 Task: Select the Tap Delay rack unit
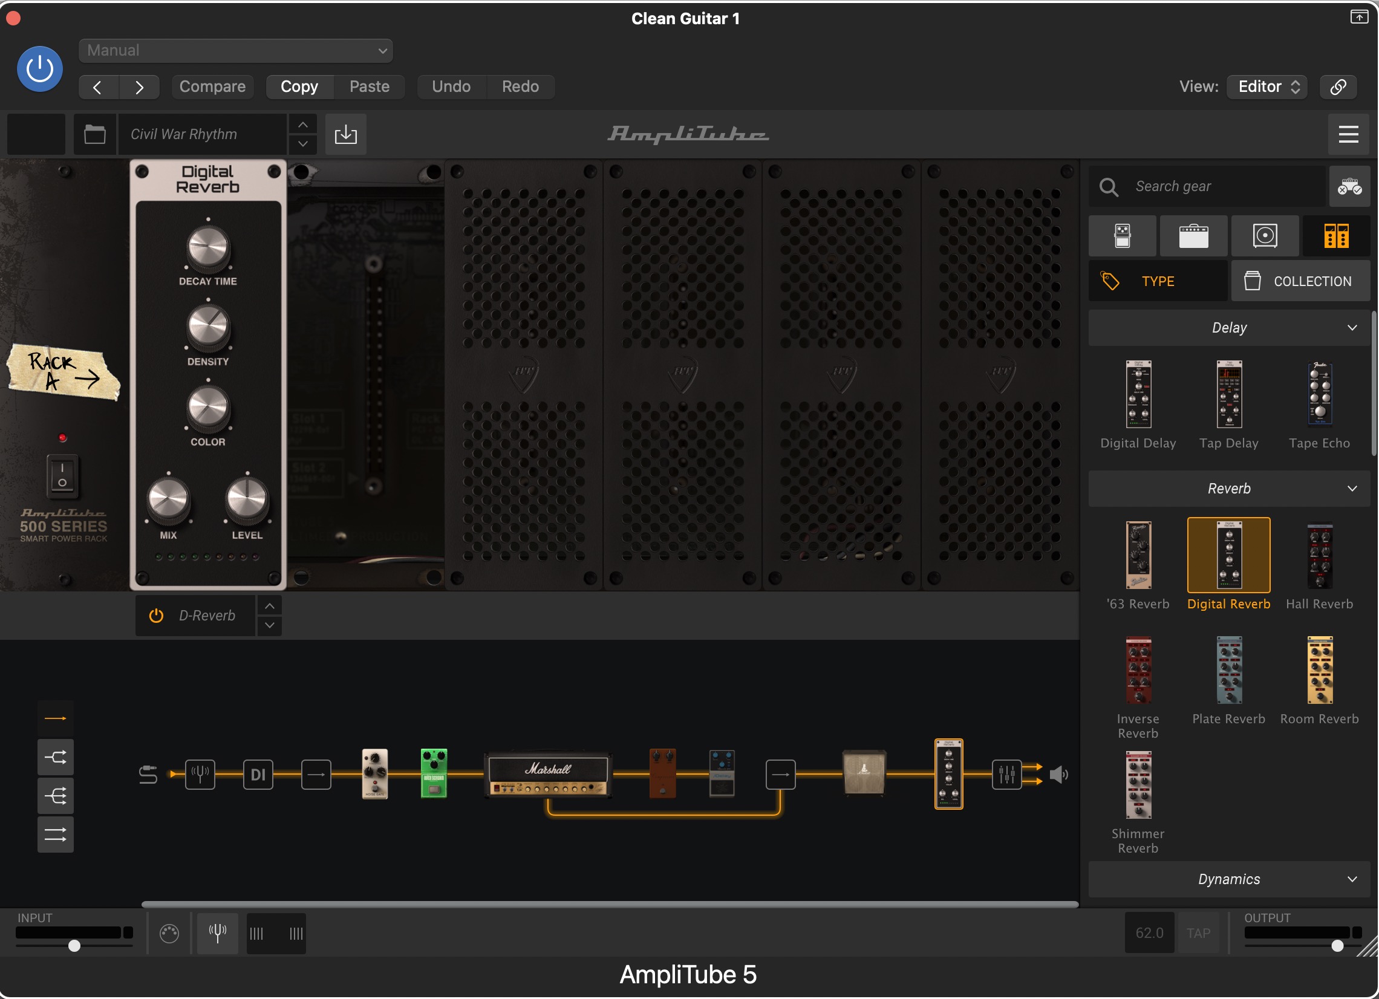click(x=1229, y=405)
